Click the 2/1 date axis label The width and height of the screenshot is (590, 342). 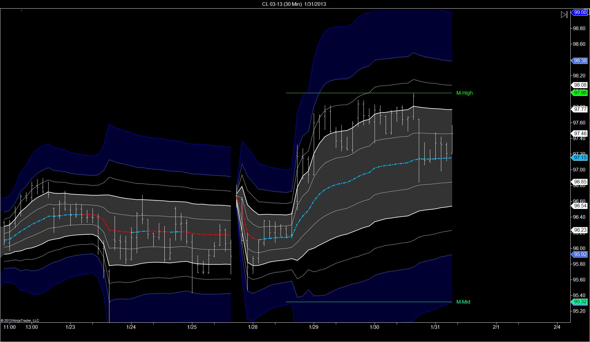[496, 327]
